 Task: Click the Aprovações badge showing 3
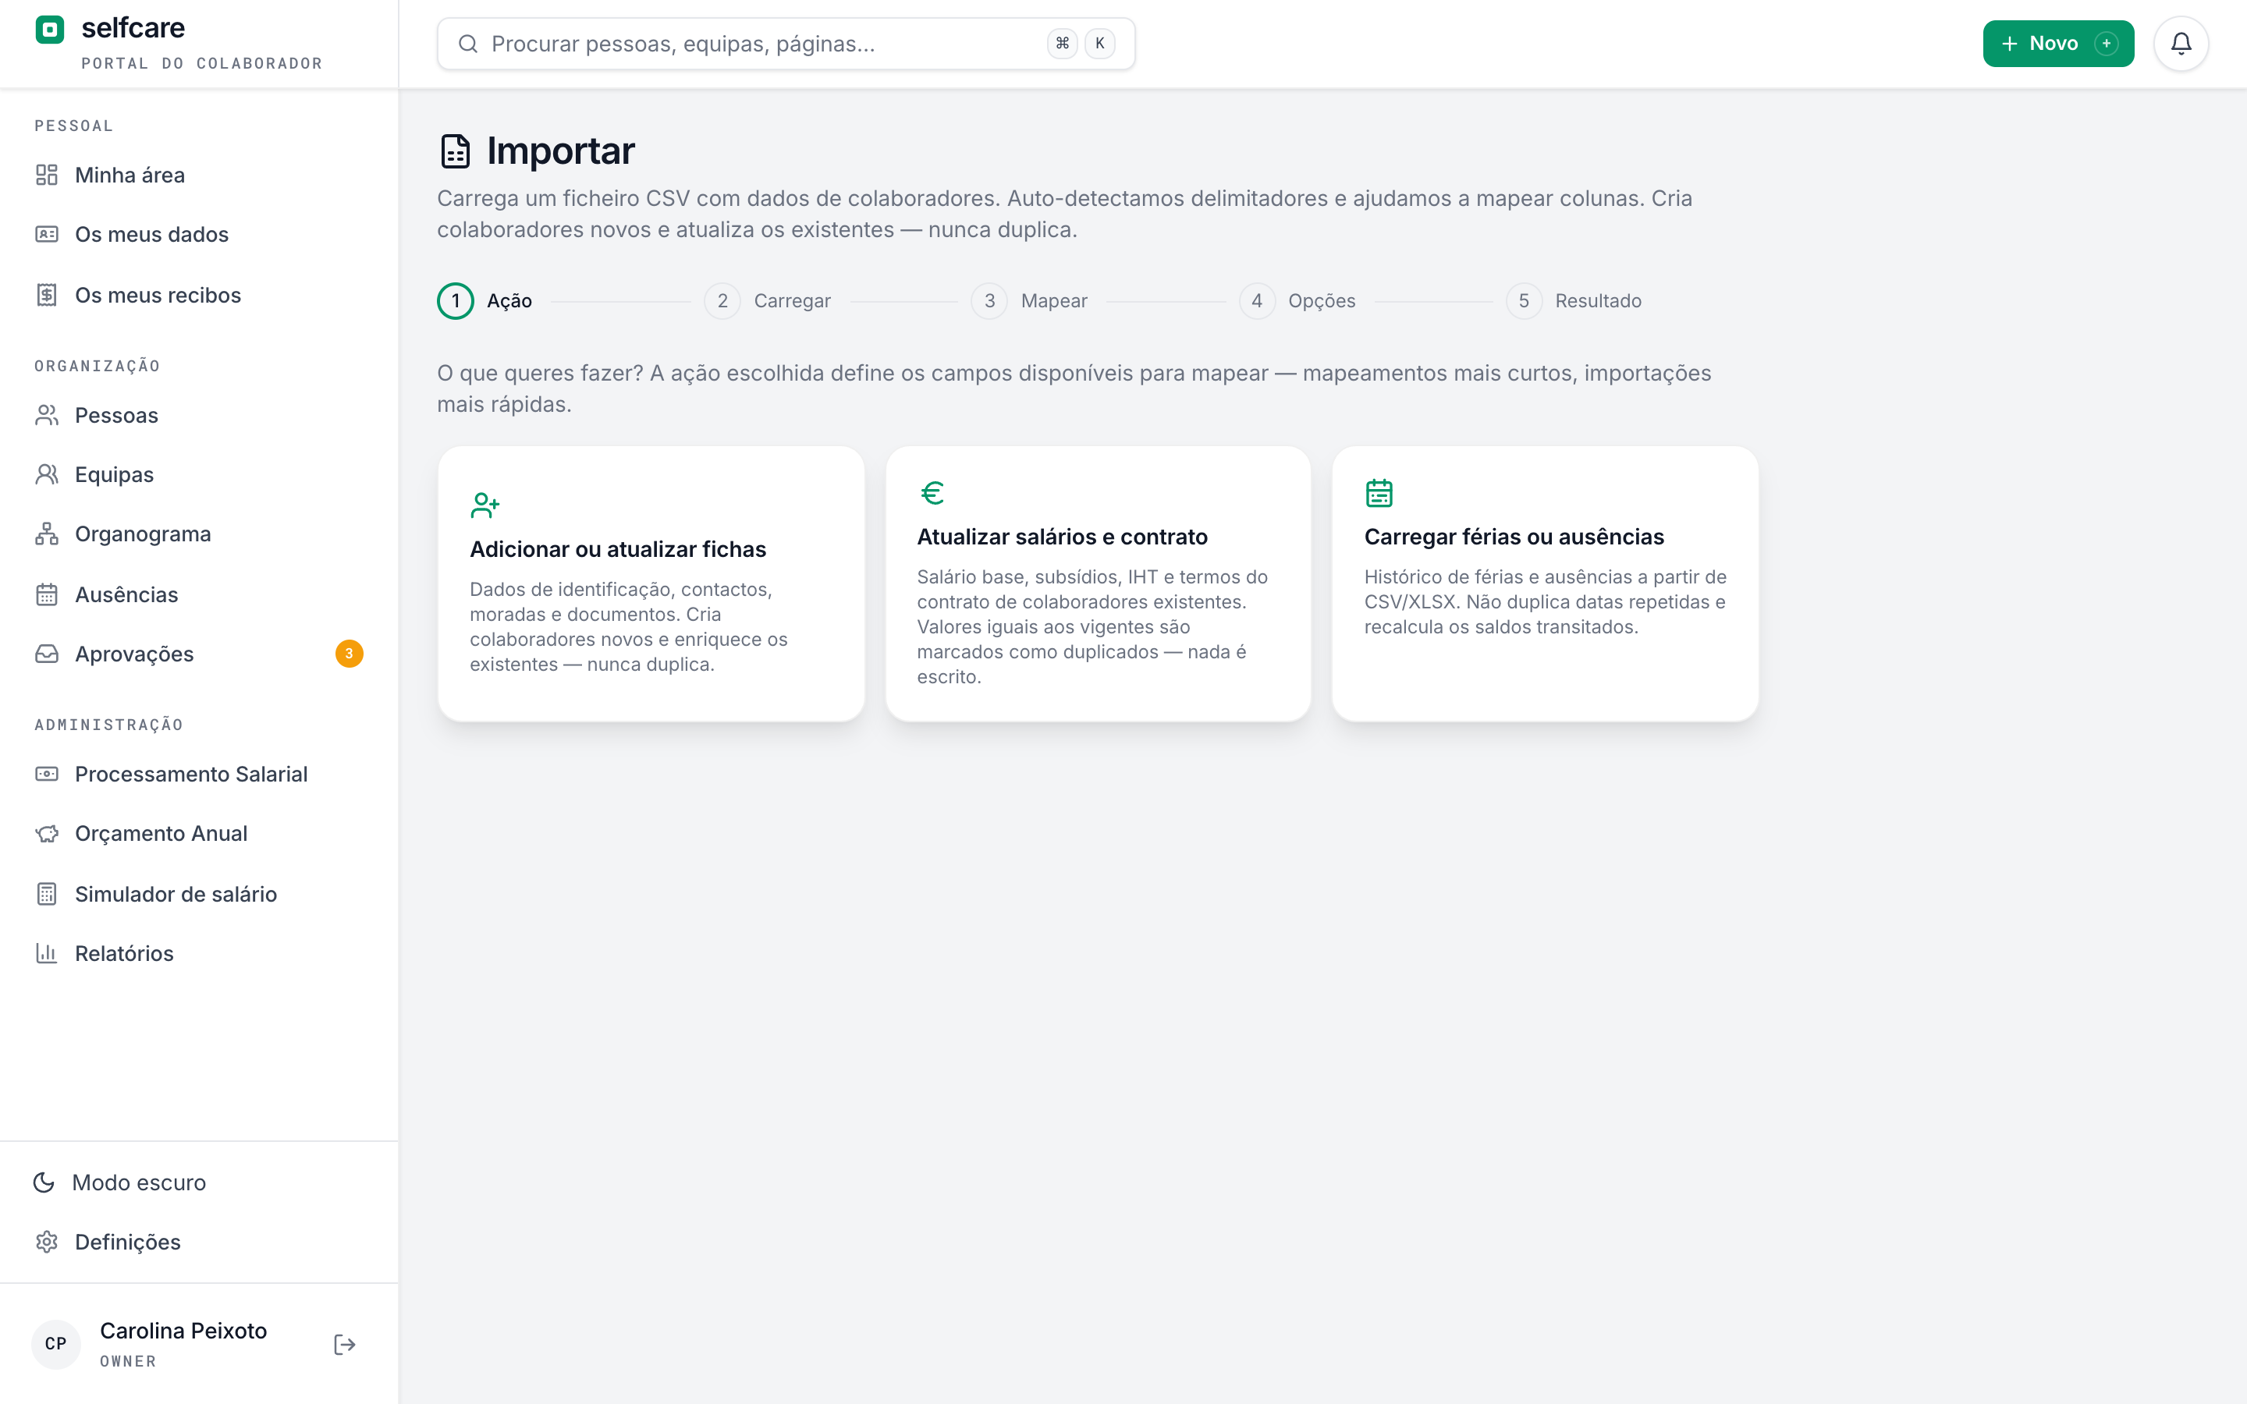coord(349,654)
